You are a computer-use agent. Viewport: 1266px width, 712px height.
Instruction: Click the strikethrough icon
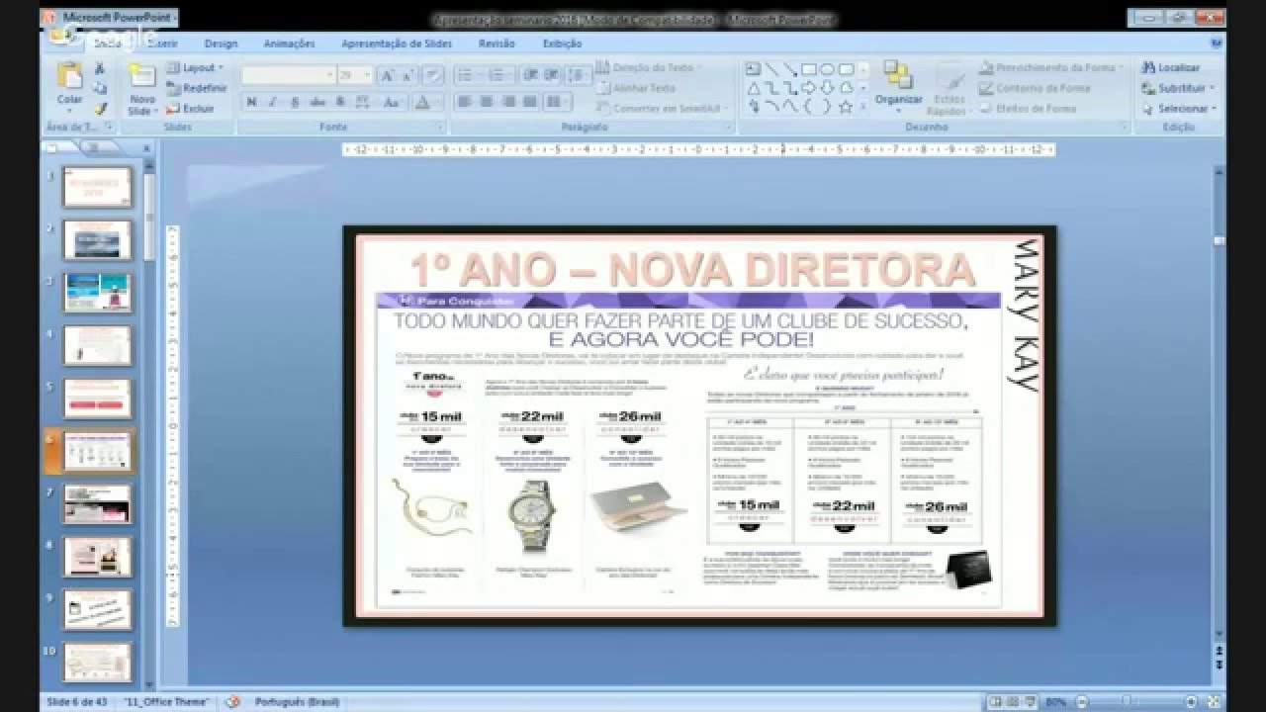(x=317, y=103)
